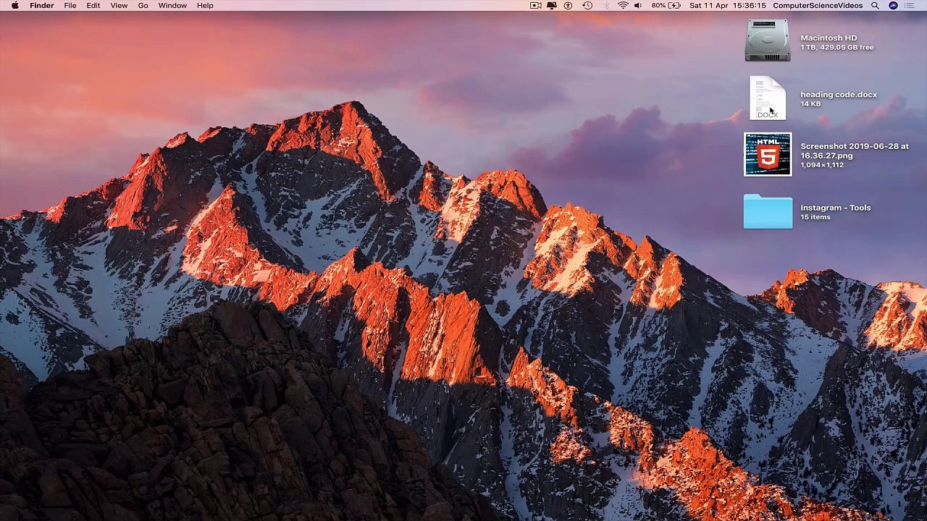The width and height of the screenshot is (927, 521).
Task: Click the date and time display
Action: pos(727,6)
